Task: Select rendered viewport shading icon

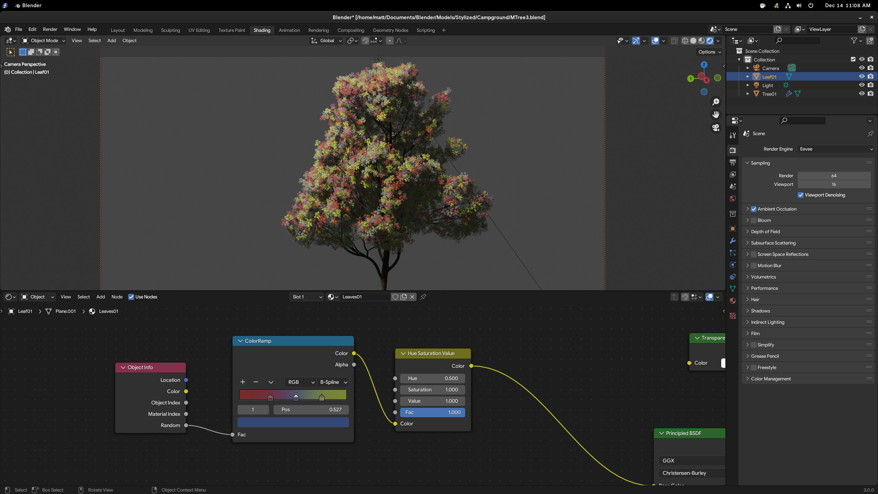Action: pos(710,41)
